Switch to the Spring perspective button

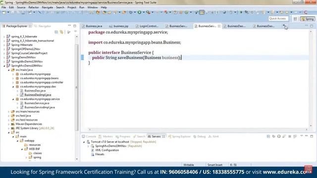[307, 19]
